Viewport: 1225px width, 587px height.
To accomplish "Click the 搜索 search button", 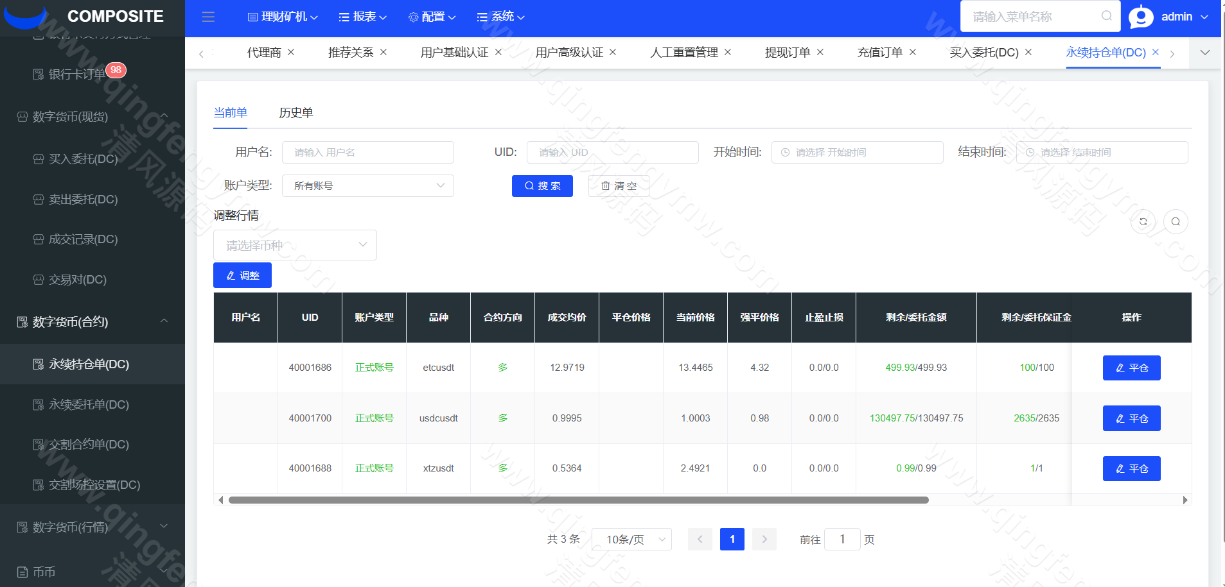I will 542,186.
